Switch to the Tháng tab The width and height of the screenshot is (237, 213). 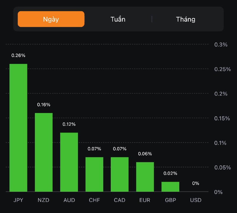pos(185,19)
